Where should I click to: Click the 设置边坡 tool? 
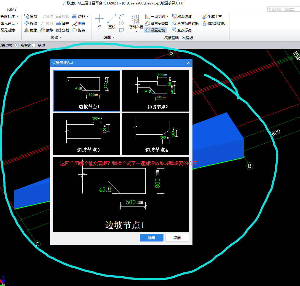pos(155,30)
